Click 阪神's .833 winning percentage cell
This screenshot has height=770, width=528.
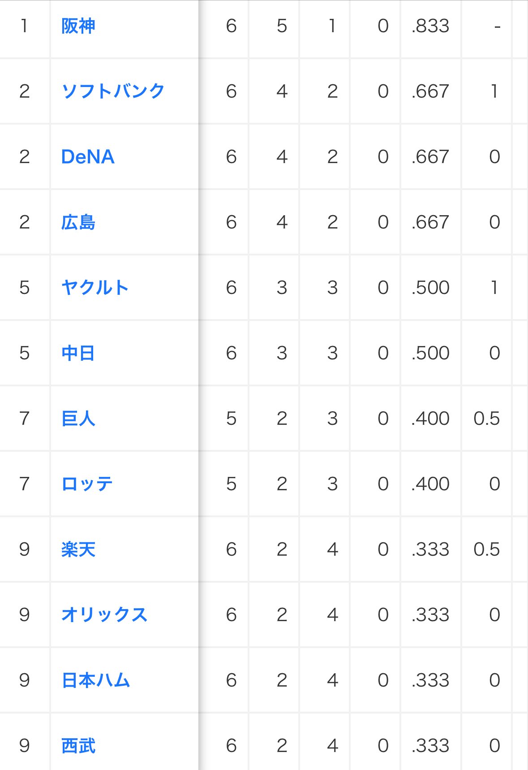click(430, 26)
